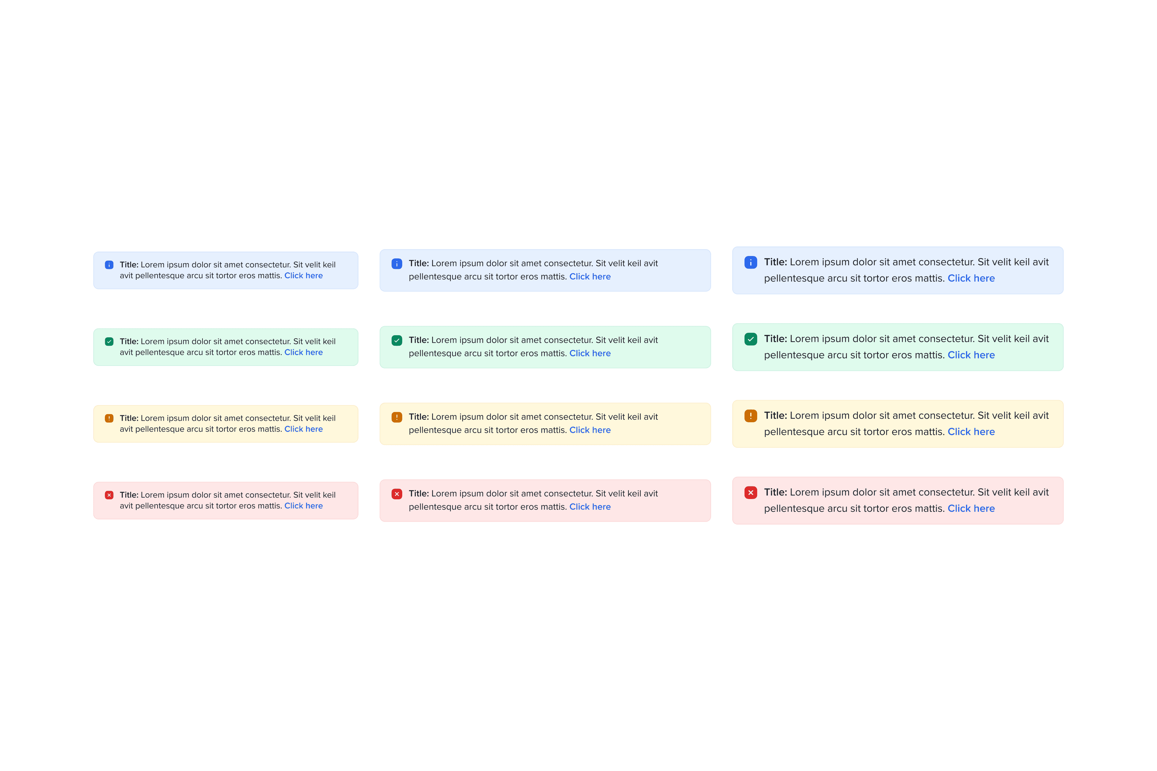Follow "Click here" link in the small red alert
This screenshot has height=771, width=1157.
303,506
